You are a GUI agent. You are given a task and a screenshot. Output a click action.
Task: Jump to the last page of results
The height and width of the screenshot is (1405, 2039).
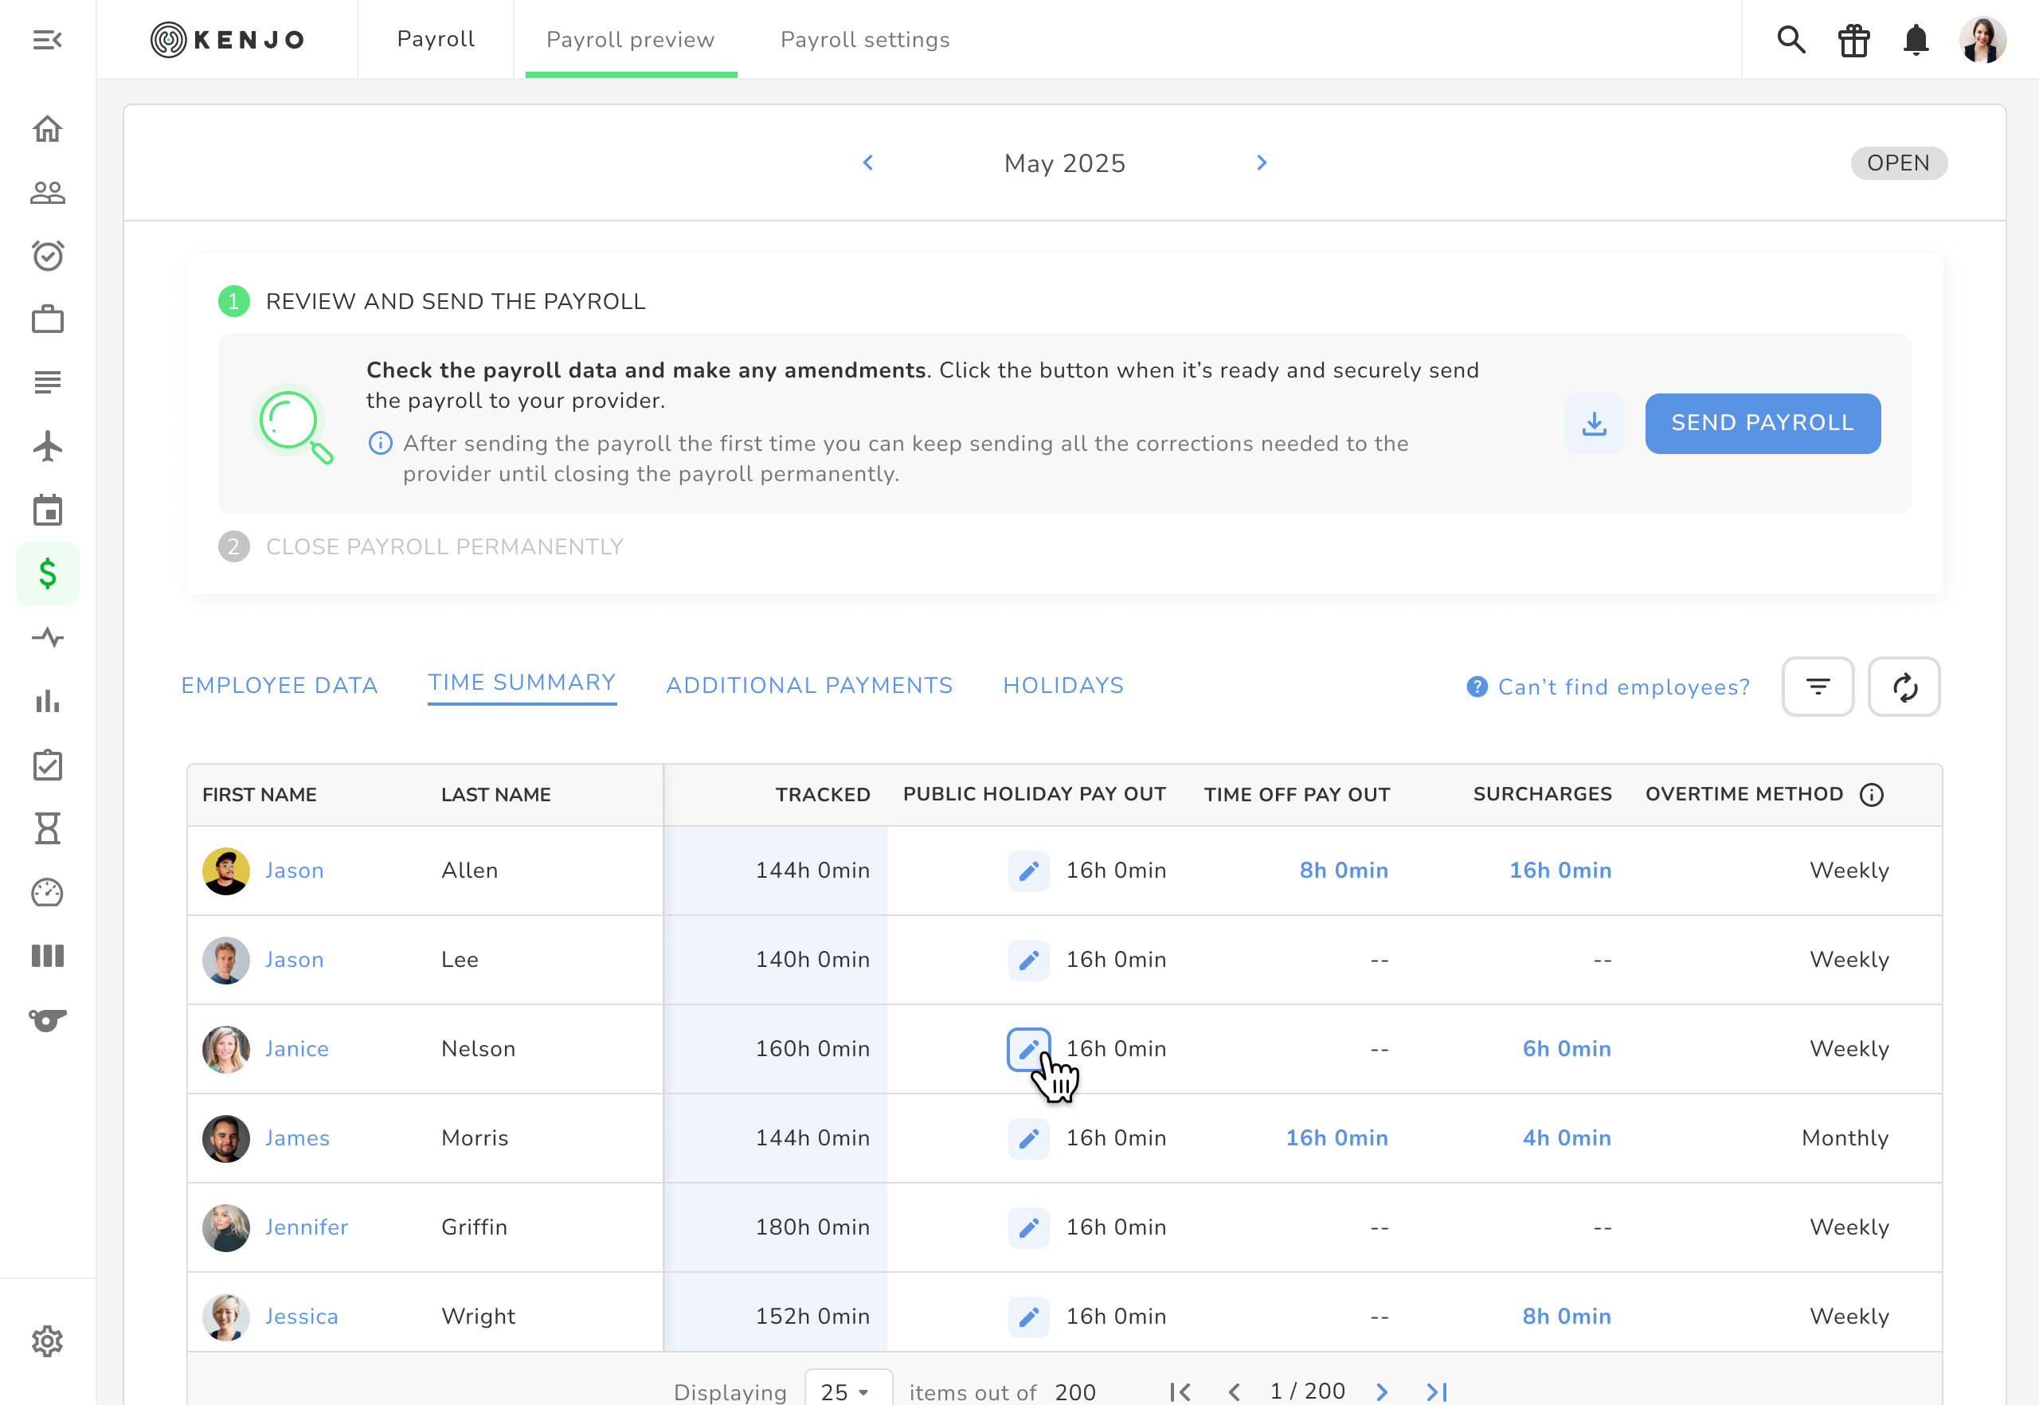(1436, 1391)
